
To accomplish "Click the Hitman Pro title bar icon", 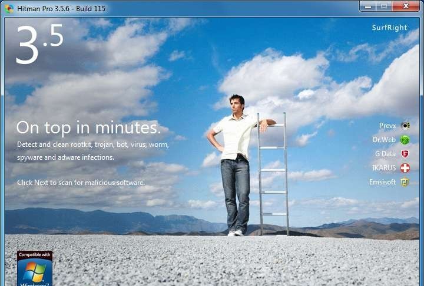I will click(x=9, y=8).
